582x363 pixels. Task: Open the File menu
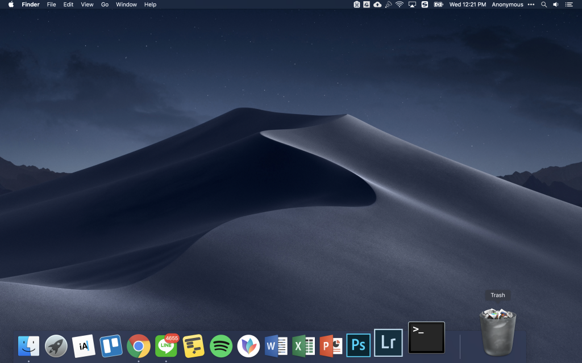coord(52,5)
